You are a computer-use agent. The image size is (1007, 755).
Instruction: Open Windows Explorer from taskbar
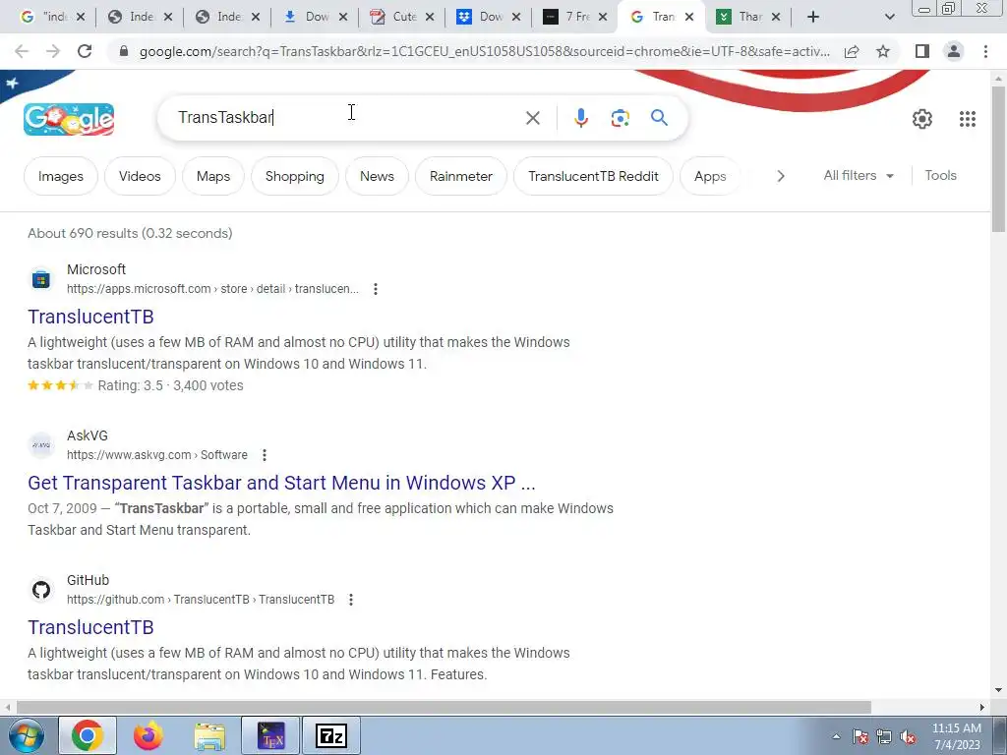pos(210,736)
